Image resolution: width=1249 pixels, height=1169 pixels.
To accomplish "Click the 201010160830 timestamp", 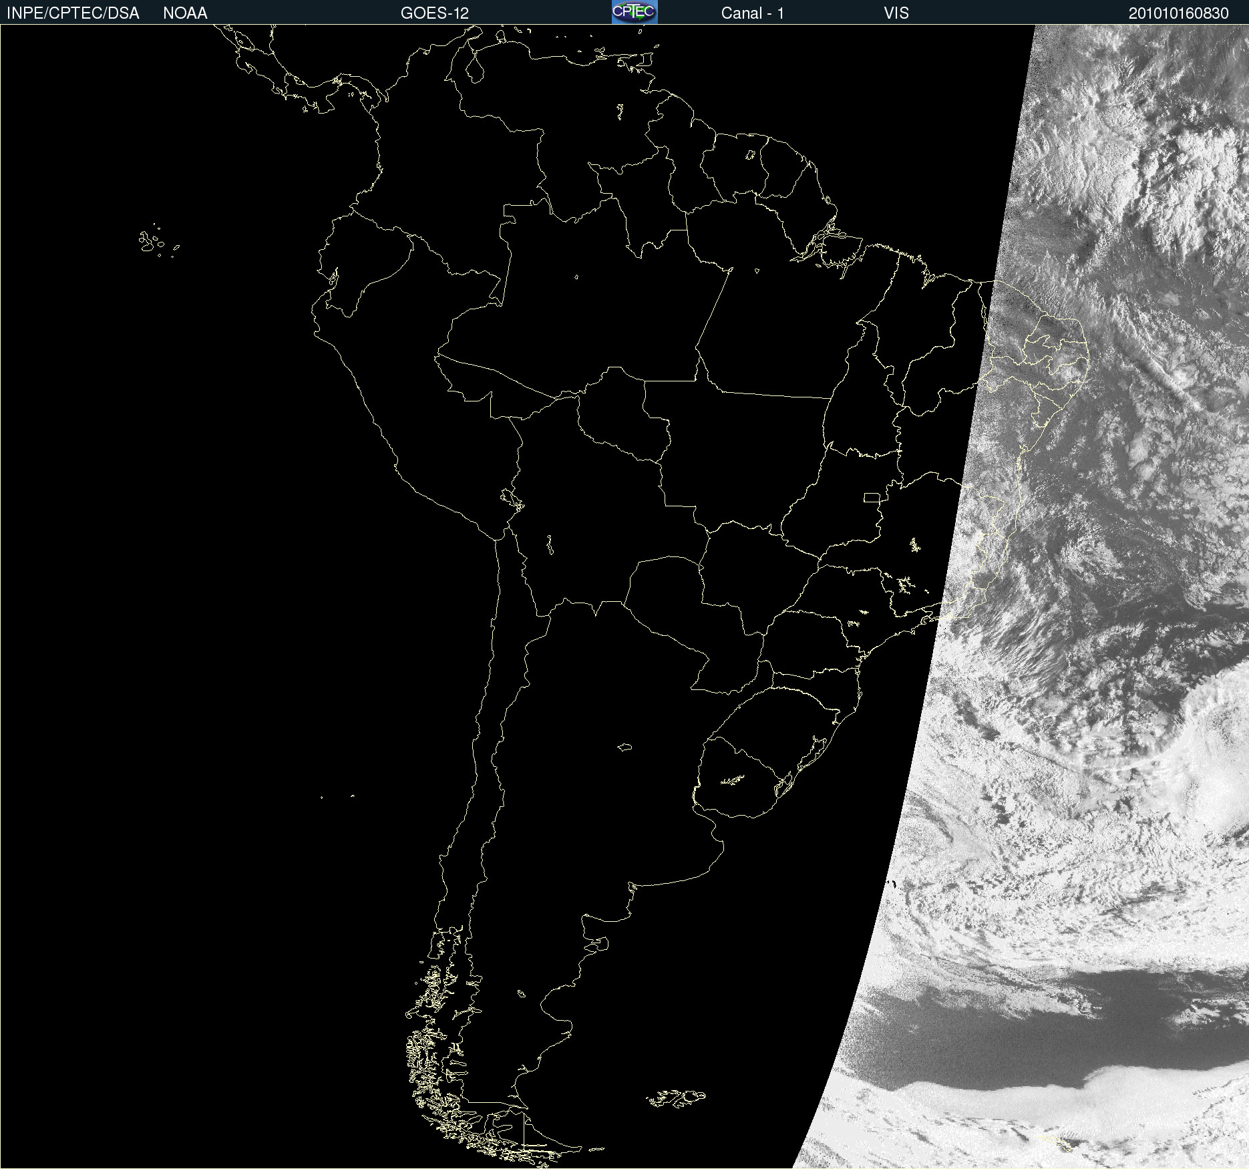I will pyautogui.click(x=1178, y=13).
